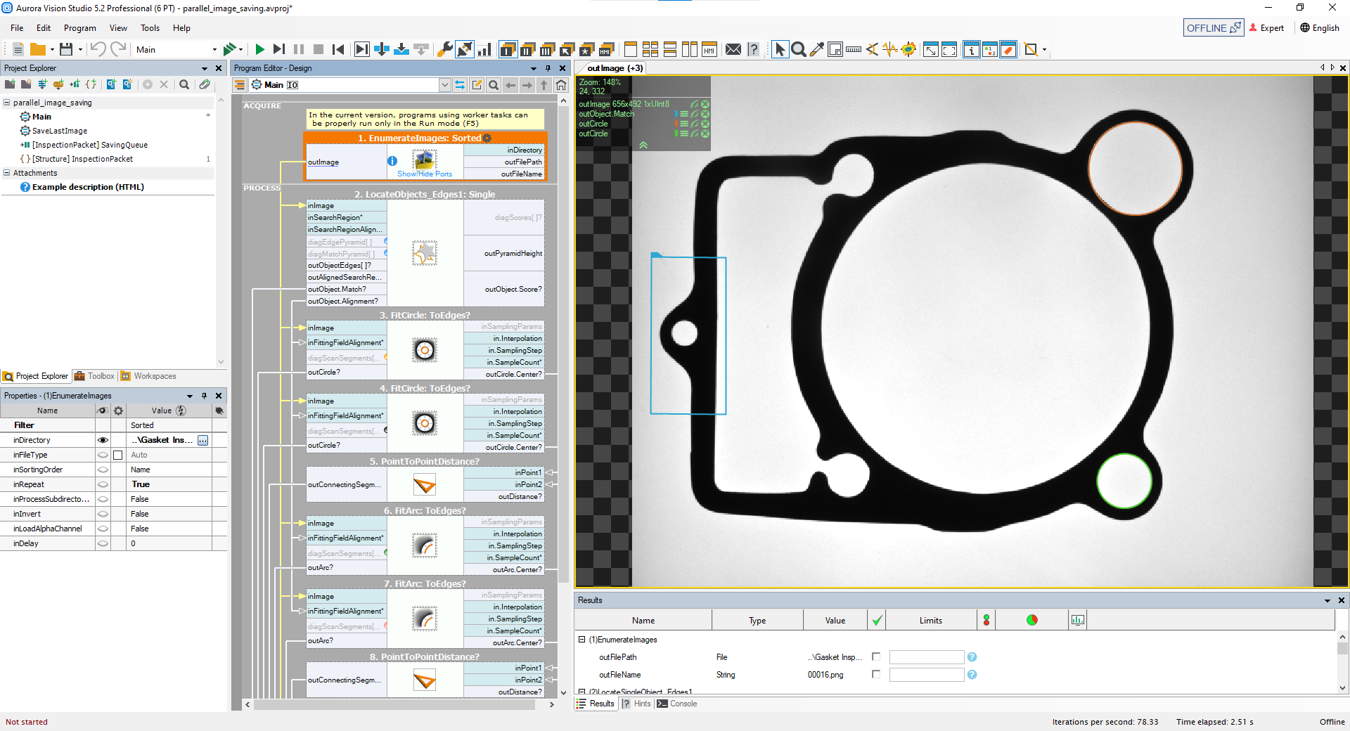The height and width of the screenshot is (731, 1350).
Task: Switch to the Toolbox tab
Action: click(95, 376)
